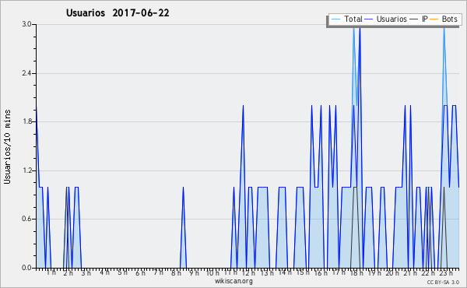Click the CC BY-SA 3.0 license text

[x=443, y=282]
